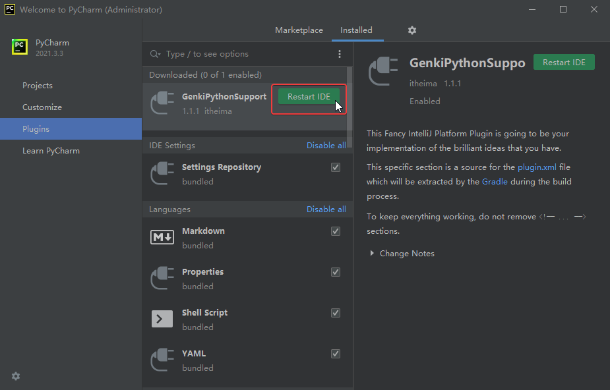Viewport: 610px width, 390px height.
Task: Click Restart IDE in the details pane
Action: (x=564, y=63)
